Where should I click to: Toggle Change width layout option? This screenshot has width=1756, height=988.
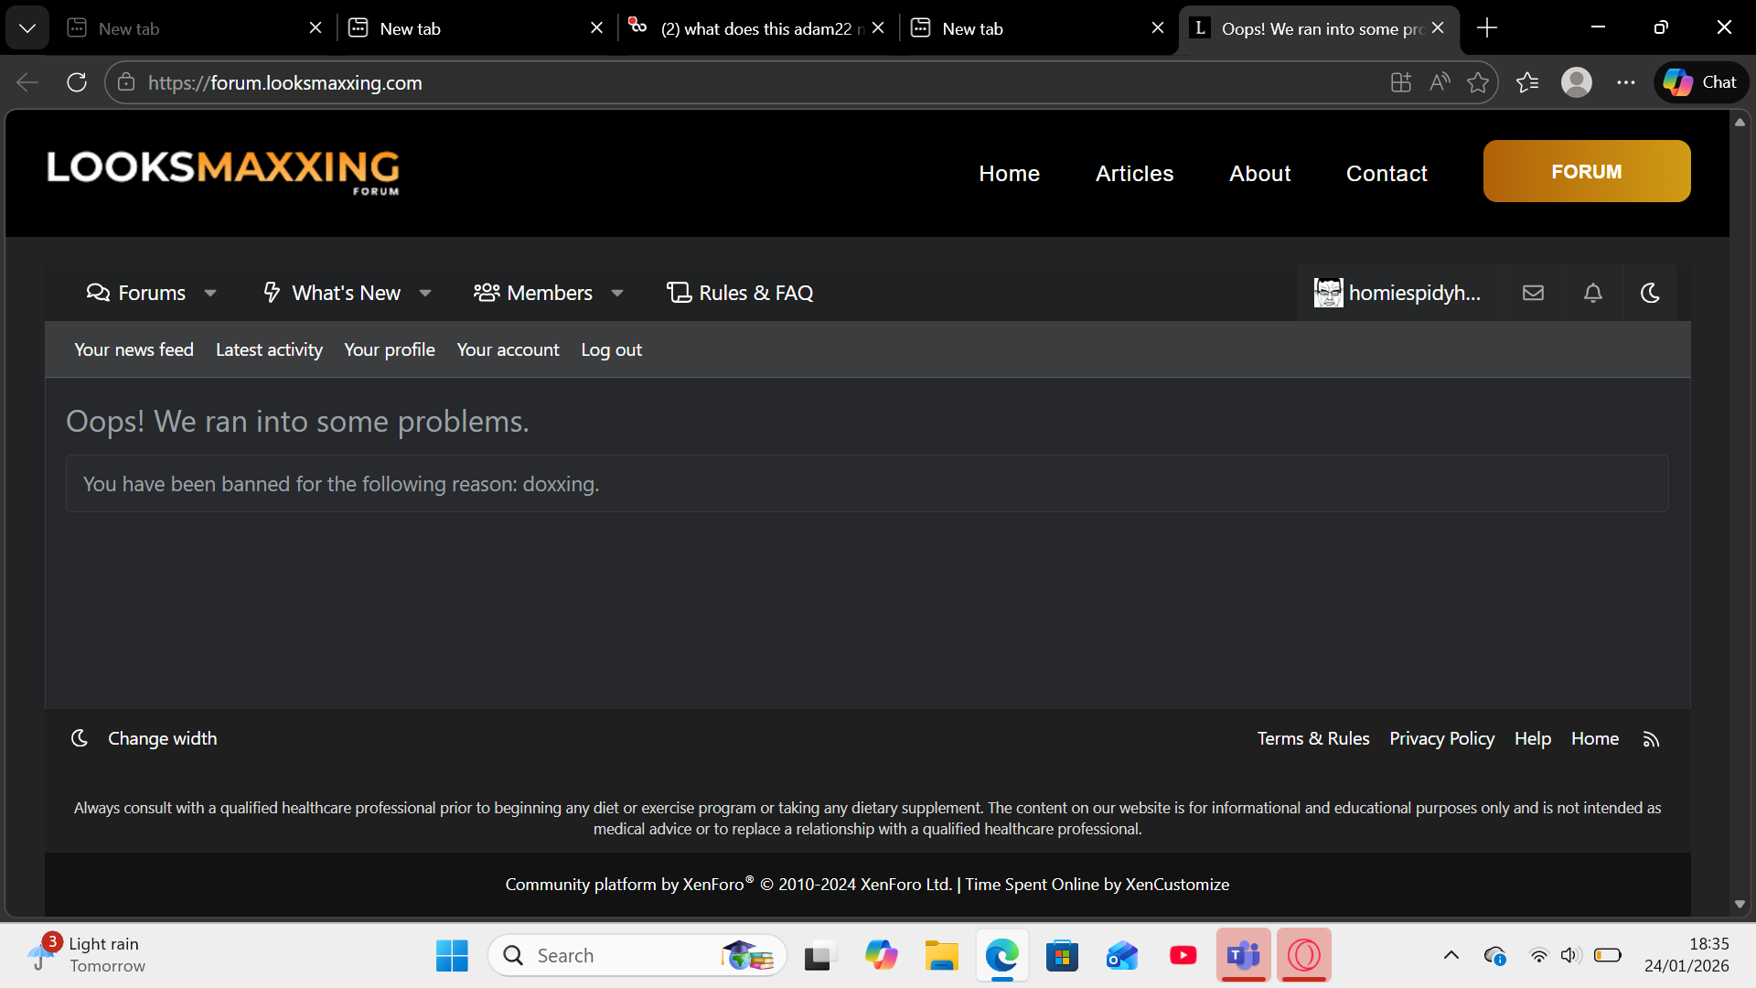point(162,738)
